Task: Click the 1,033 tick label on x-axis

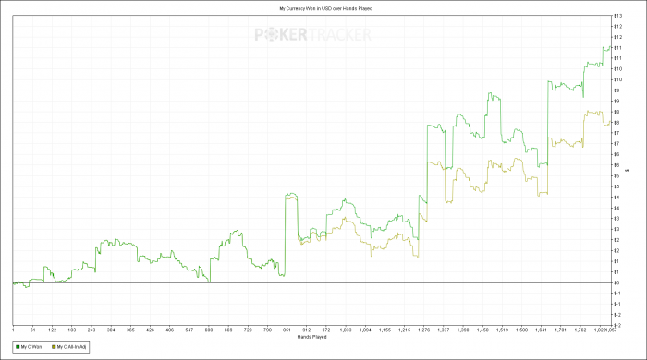Action: 346,330
